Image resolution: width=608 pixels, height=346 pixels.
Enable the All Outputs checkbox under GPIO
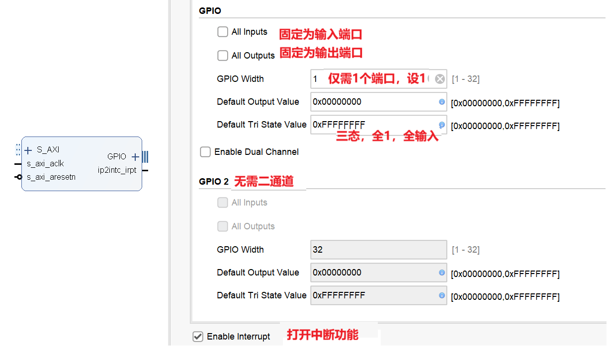pos(223,56)
